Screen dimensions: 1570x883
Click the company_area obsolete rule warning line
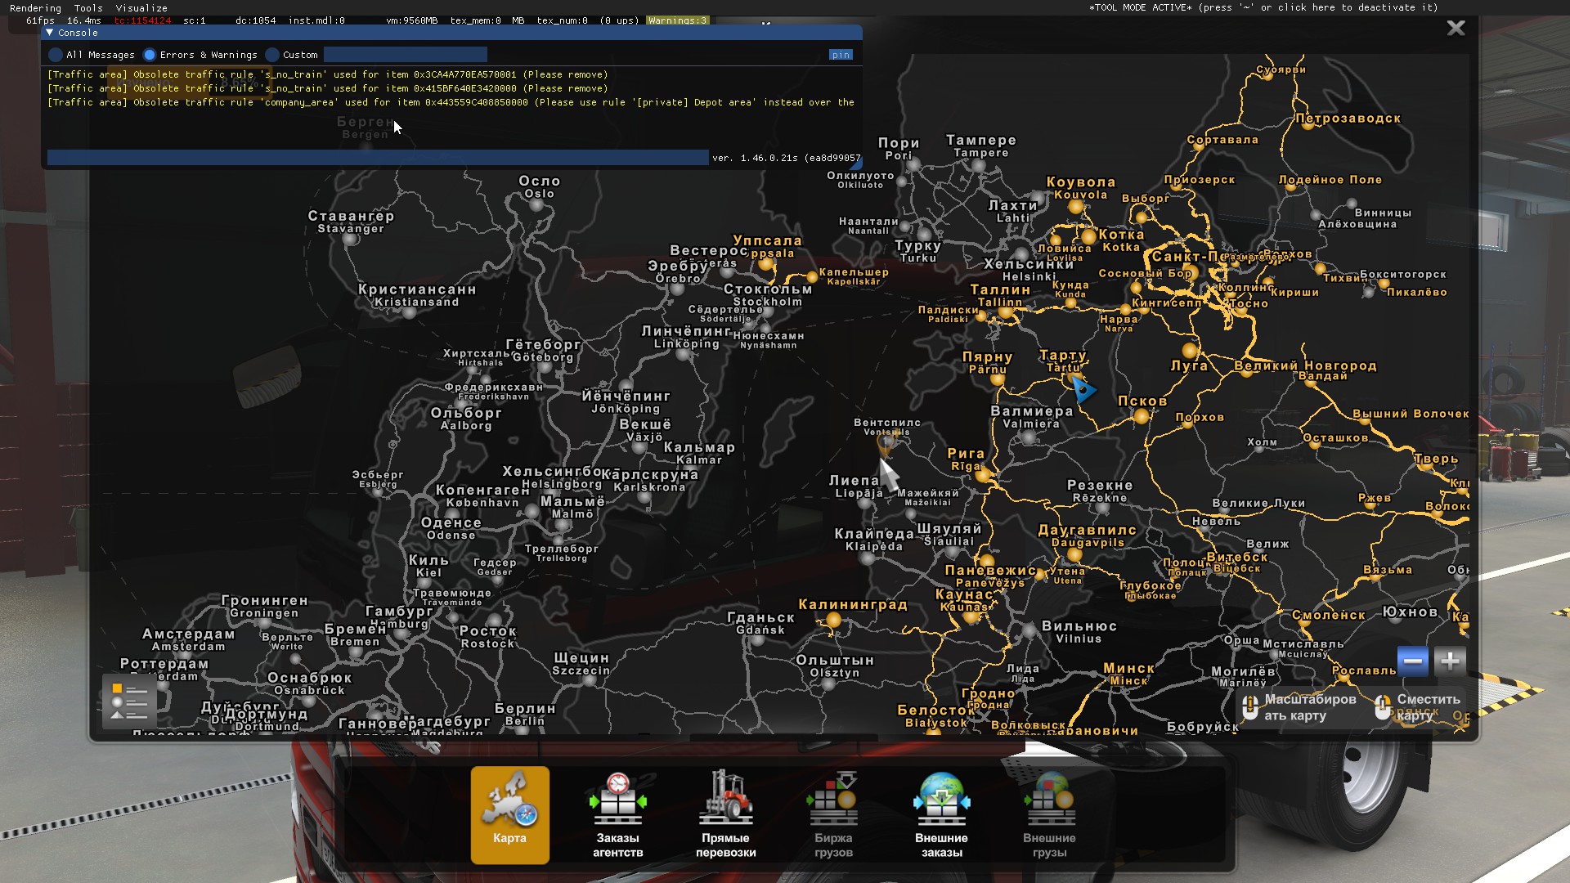pos(451,102)
